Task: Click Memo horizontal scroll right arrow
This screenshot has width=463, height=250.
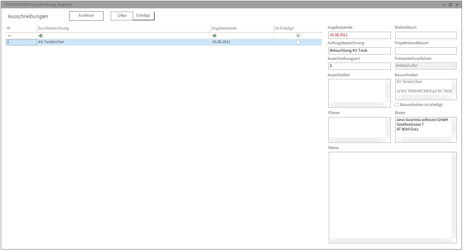Action: click(x=449, y=241)
